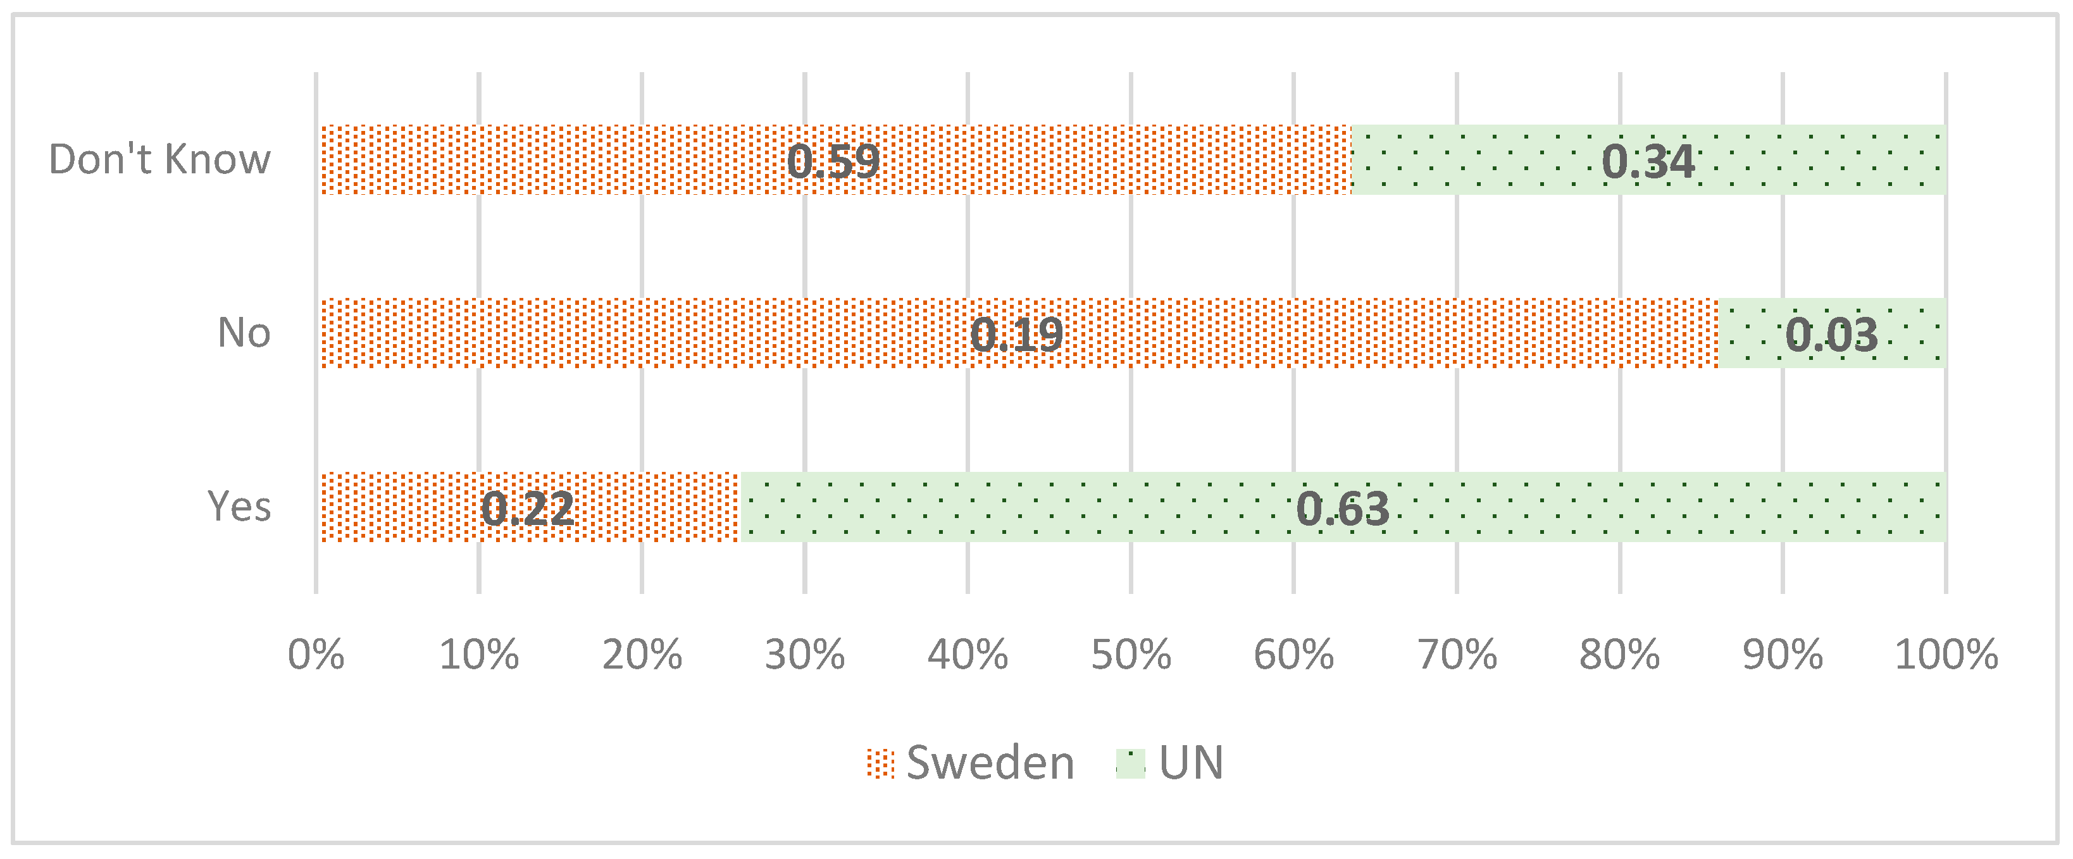Click the 100% horizontal axis label

[x=1946, y=655]
